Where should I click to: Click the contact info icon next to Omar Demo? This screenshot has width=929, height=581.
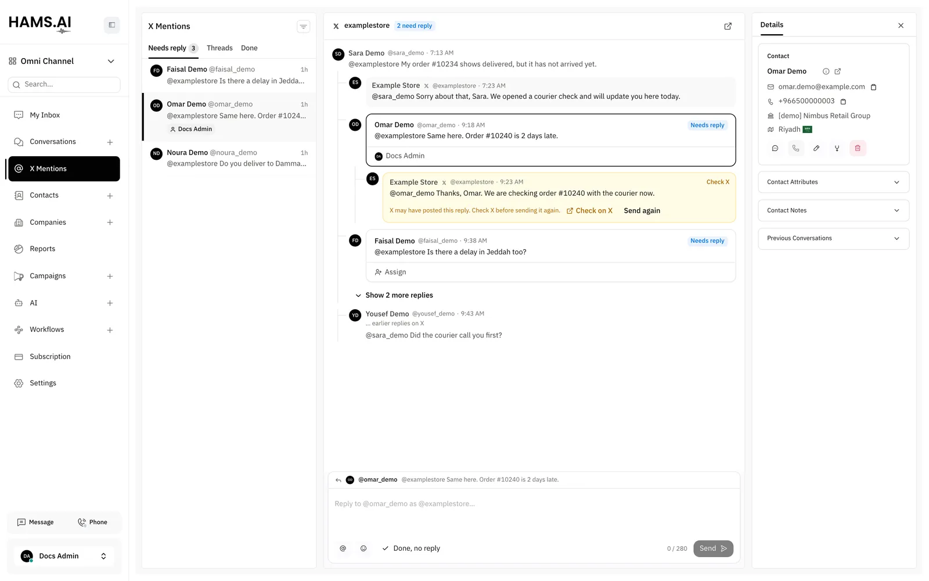[x=826, y=71]
